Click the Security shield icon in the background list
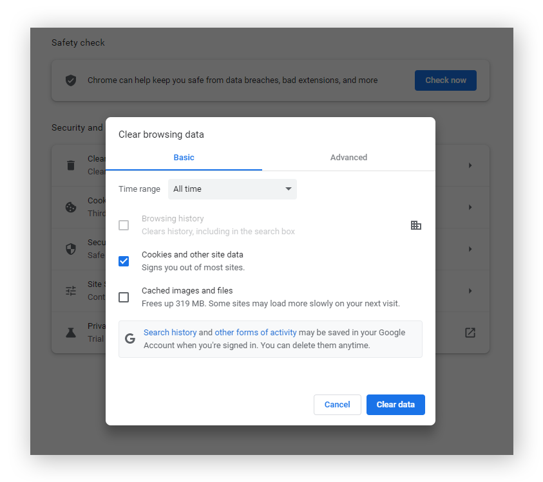Screen dimensions: 543x482 coord(71,249)
